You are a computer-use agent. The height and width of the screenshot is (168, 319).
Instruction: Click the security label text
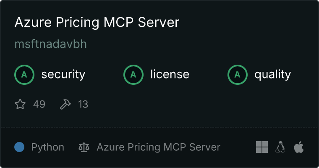63,74
